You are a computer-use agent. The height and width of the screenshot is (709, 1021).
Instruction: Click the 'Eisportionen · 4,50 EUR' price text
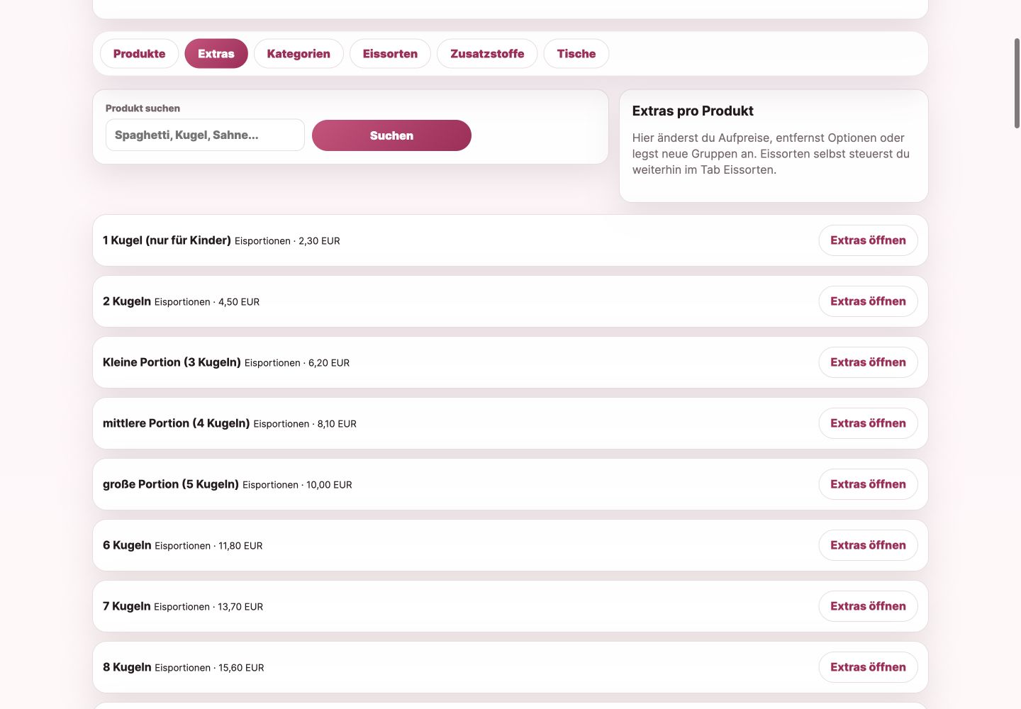[207, 302]
